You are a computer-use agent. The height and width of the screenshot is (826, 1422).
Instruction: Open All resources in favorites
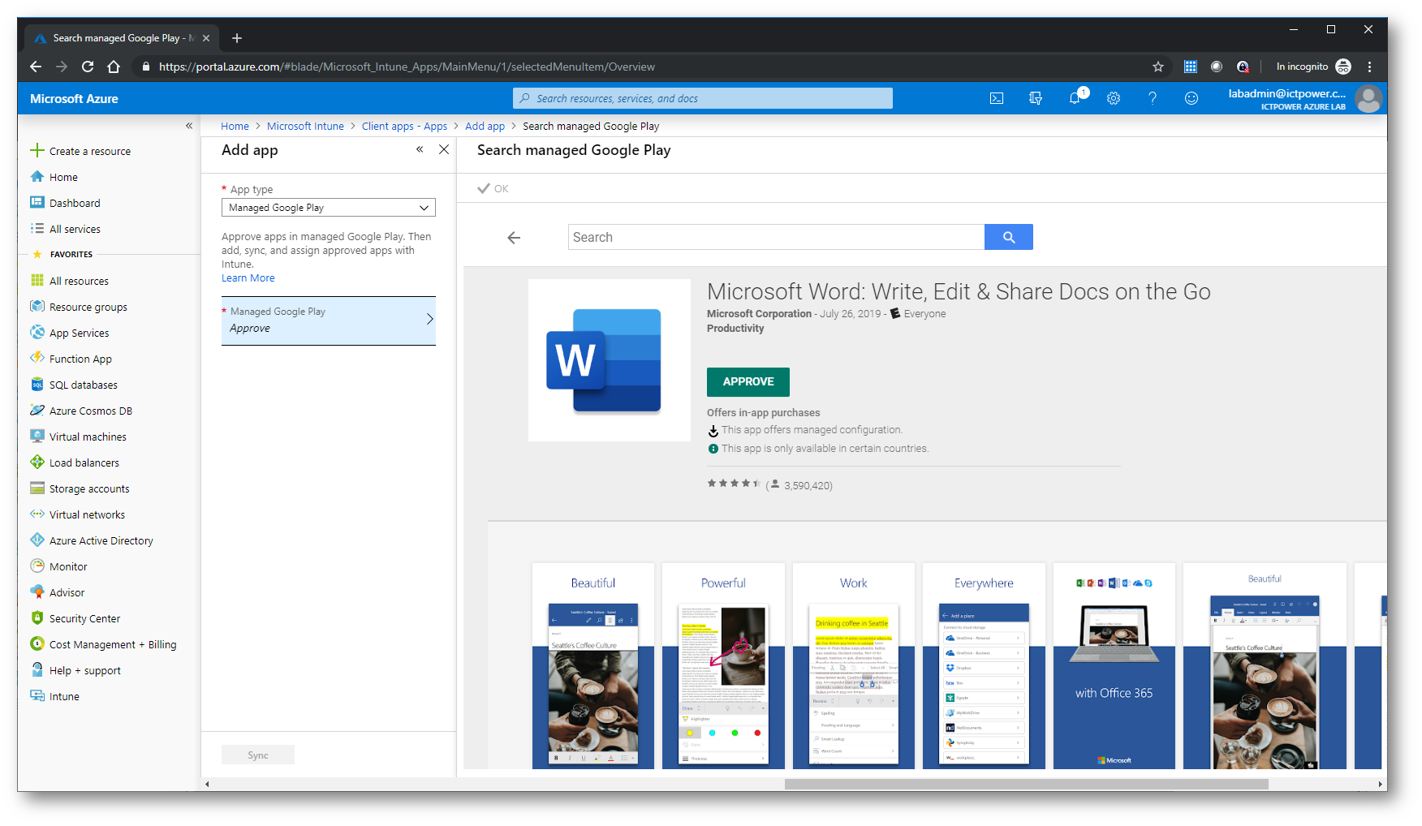pyautogui.click(x=70, y=281)
